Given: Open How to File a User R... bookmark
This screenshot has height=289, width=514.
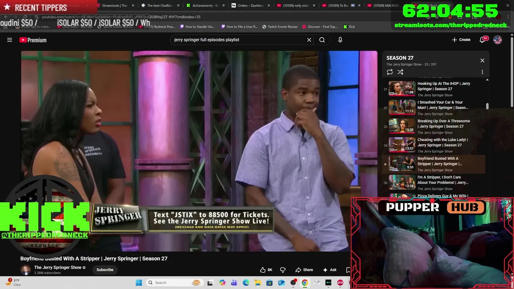Looking at the screenshot, I should pyautogui.click(x=239, y=27).
